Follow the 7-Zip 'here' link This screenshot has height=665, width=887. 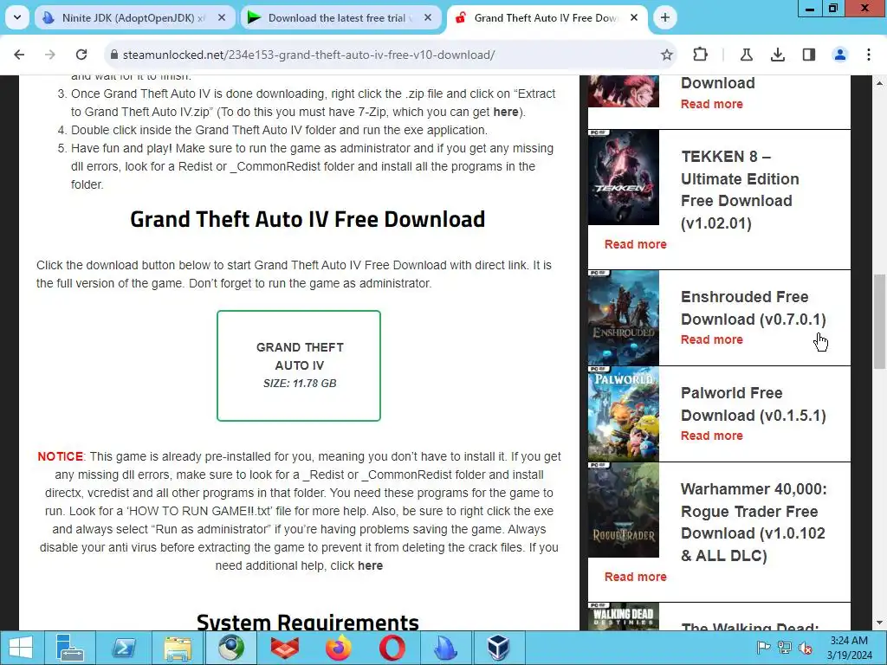(506, 112)
